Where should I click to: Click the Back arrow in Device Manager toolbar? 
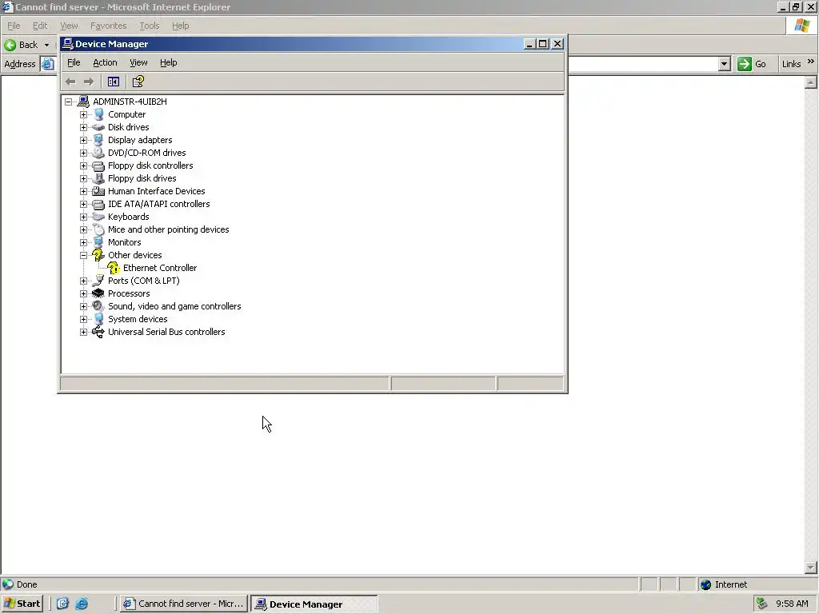pos(70,82)
